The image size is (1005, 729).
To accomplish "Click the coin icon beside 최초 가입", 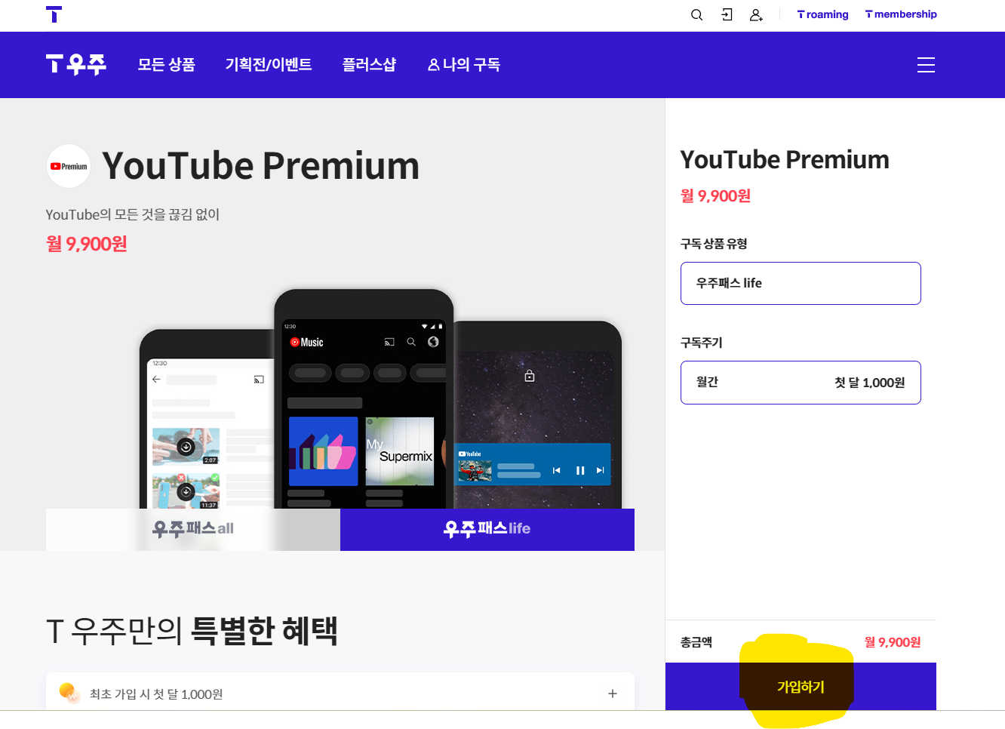I will [69, 692].
